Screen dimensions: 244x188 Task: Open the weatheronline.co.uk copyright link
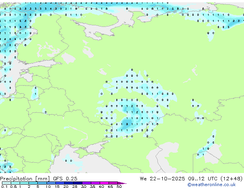click(x=212, y=185)
